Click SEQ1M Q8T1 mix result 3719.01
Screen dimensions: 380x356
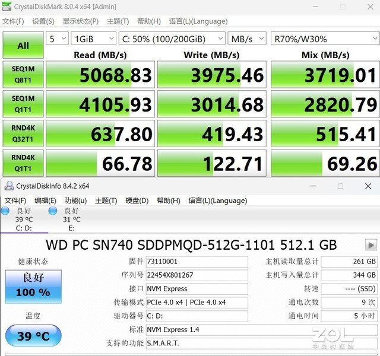point(325,75)
